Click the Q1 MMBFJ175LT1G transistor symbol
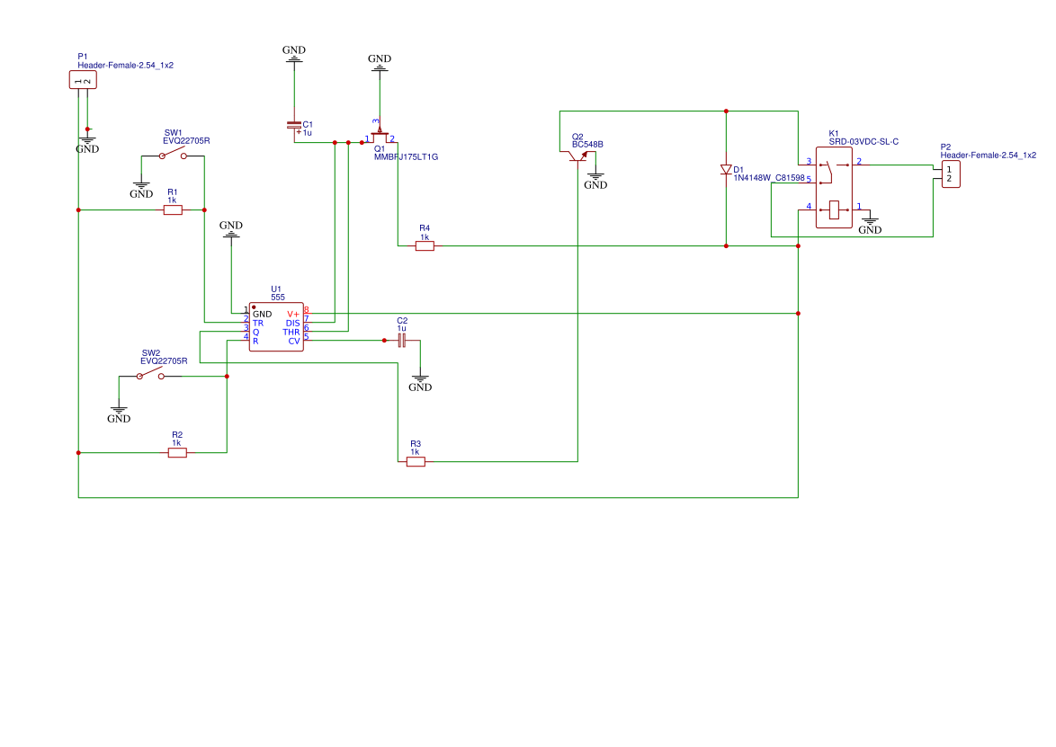Viewport: 1056px width, 747px height. [x=380, y=133]
